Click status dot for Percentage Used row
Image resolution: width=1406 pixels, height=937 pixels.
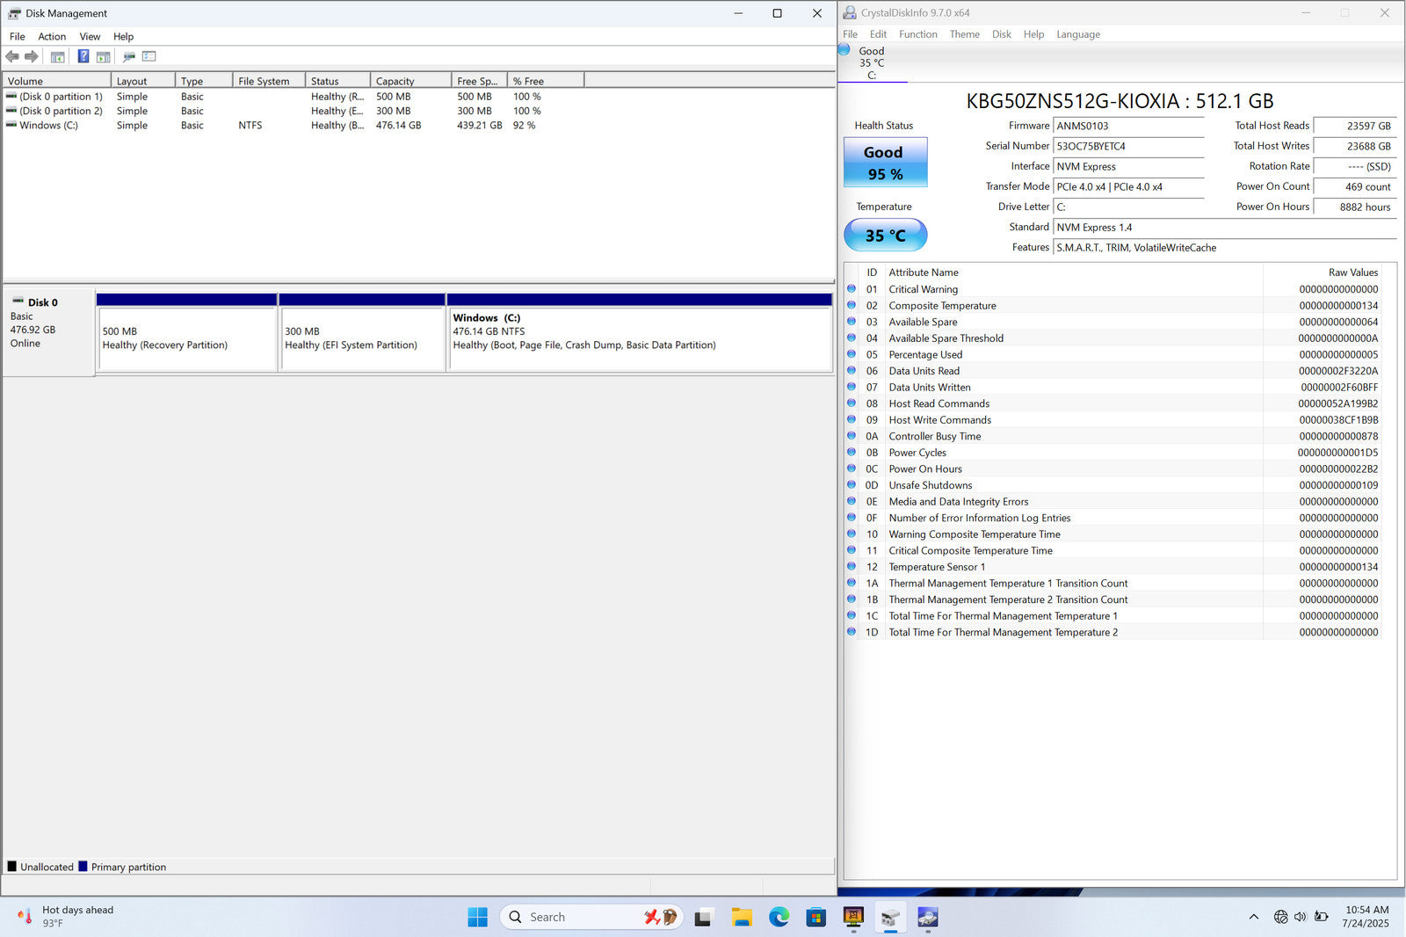coord(852,354)
